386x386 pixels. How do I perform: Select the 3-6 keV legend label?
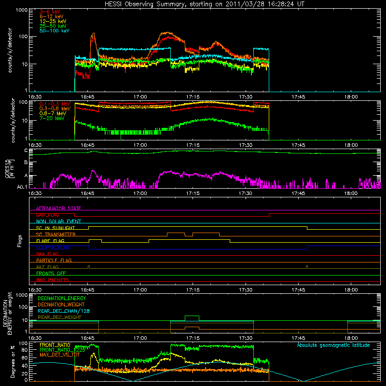tap(50, 12)
